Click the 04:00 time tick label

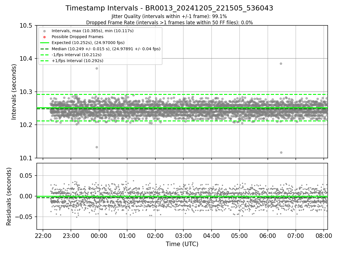211,235
